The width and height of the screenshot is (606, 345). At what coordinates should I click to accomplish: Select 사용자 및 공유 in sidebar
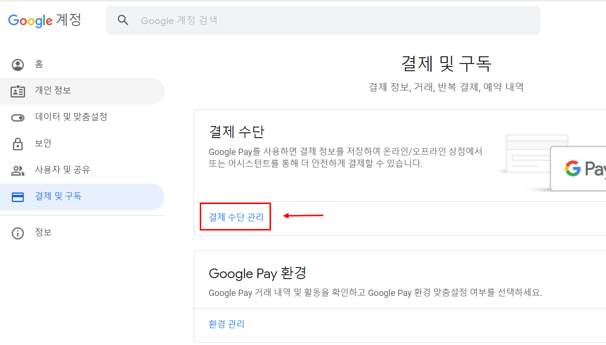coord(82,170)
